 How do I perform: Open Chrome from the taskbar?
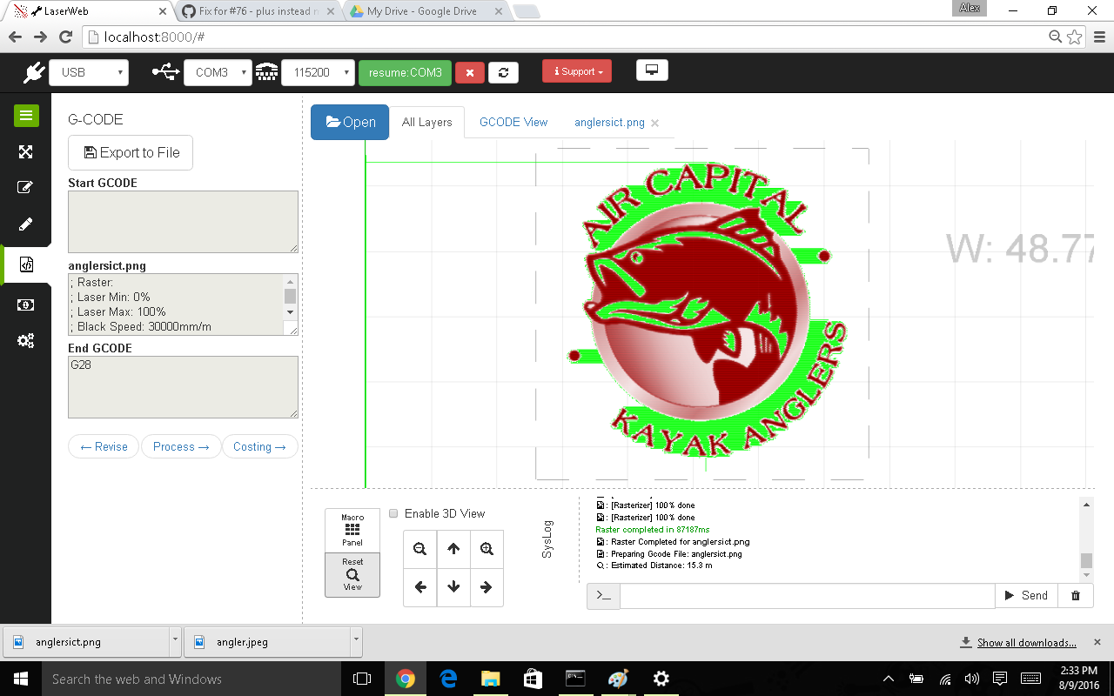(x=406, y=679)
